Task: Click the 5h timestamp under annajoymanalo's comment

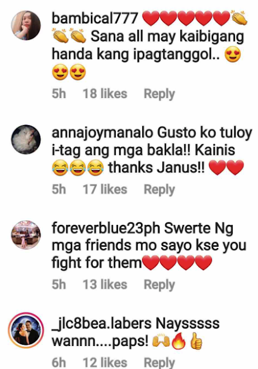Action: (59, 189)
